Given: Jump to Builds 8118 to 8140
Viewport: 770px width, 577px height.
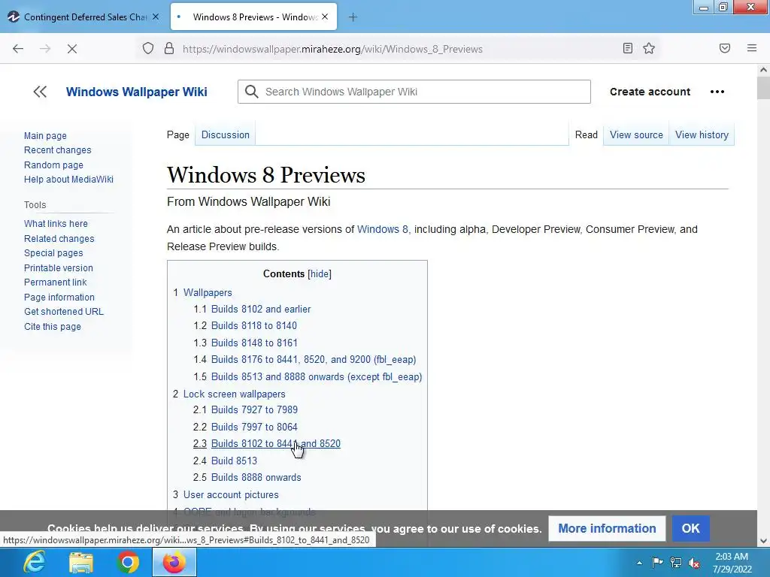Looking at the screenshot, I should (254, 326).
